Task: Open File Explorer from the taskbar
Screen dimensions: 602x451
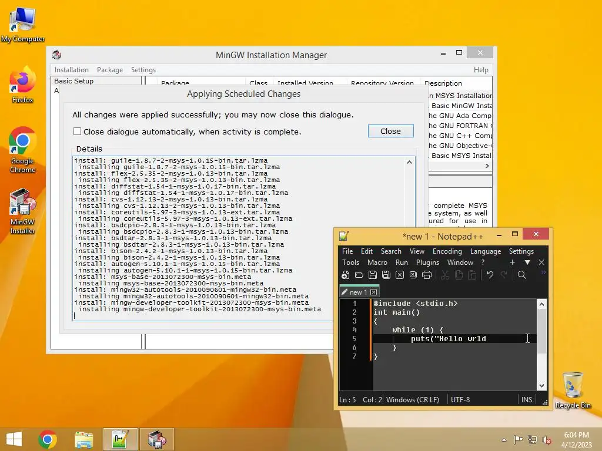Action: (83, 439)
